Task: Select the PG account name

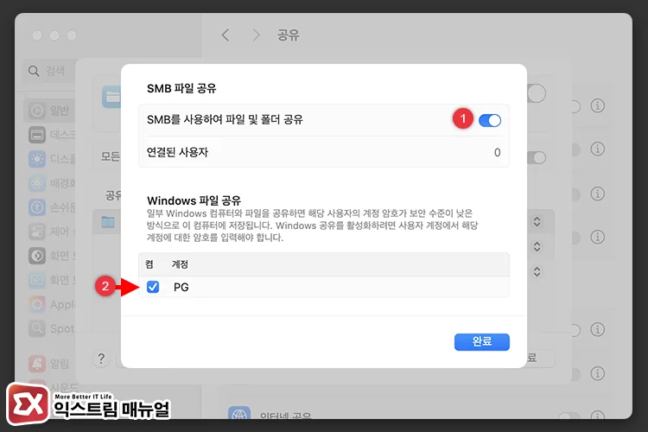Action: pyautogui.click(x=181, y=288)
